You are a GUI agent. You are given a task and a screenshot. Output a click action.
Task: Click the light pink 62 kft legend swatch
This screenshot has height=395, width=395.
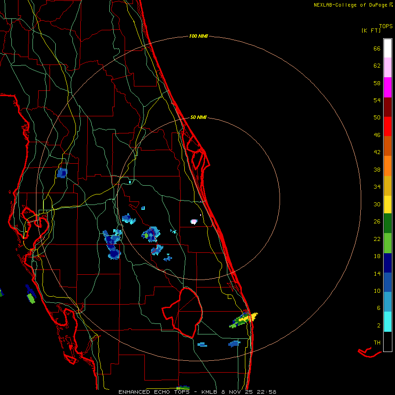coord(388,67)
